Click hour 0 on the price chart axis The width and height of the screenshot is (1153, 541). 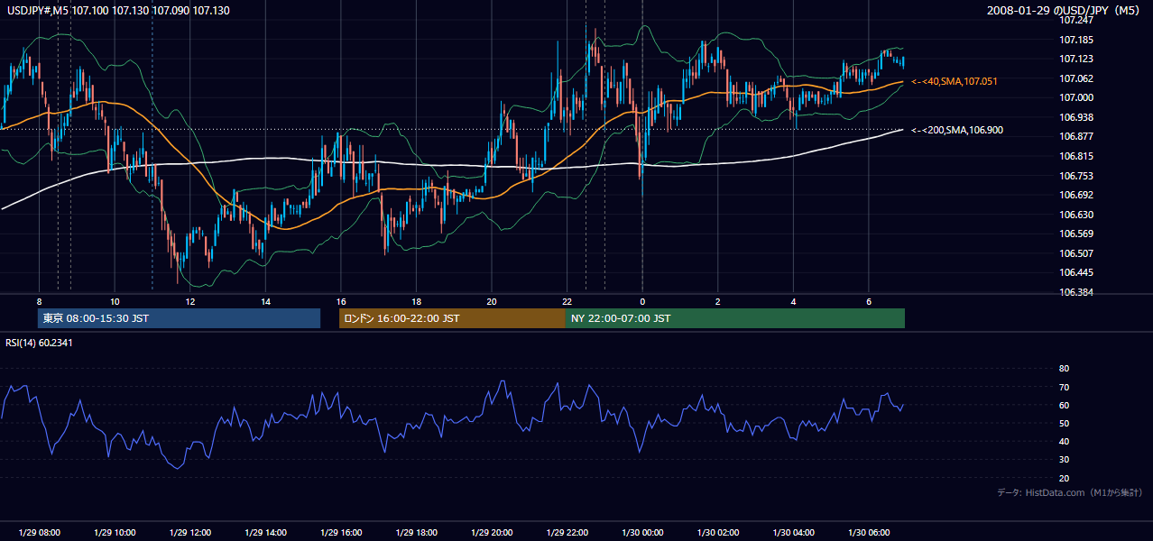[642, 301]
